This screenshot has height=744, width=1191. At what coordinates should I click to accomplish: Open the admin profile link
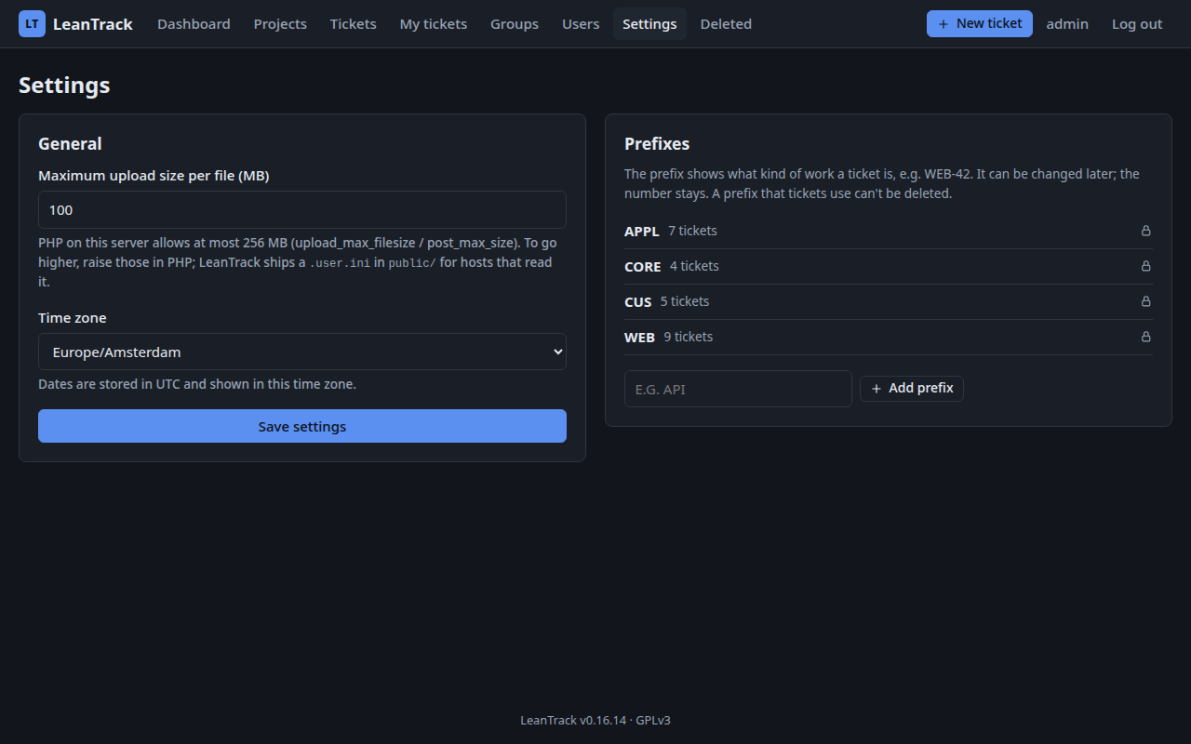pyautogui.click(x=1067, y=24)
